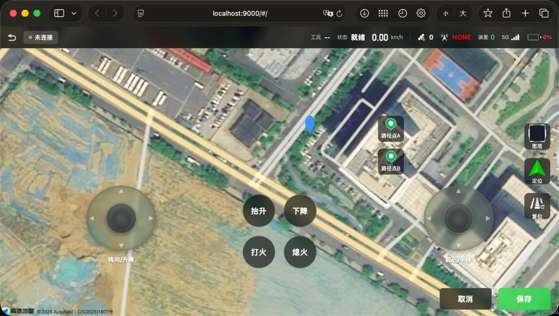
Task: Click the down arrow on the 前后/平移 joystick
Action: pyautogui.click(x=458, y=246)
